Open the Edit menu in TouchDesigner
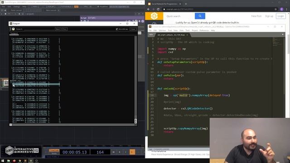Screen dimensions: 290x163 [9, 6]
